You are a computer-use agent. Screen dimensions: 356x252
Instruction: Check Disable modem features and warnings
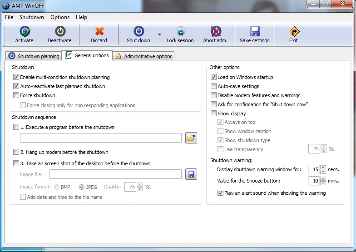point(213,95)
